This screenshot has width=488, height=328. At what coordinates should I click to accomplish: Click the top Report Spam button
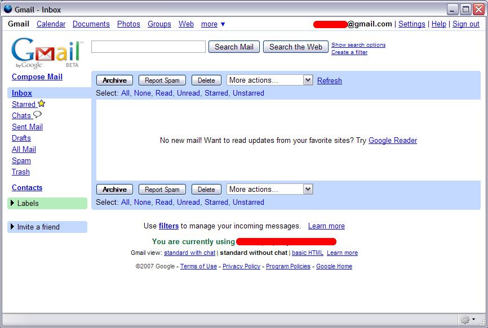click(x=162, y=80)
